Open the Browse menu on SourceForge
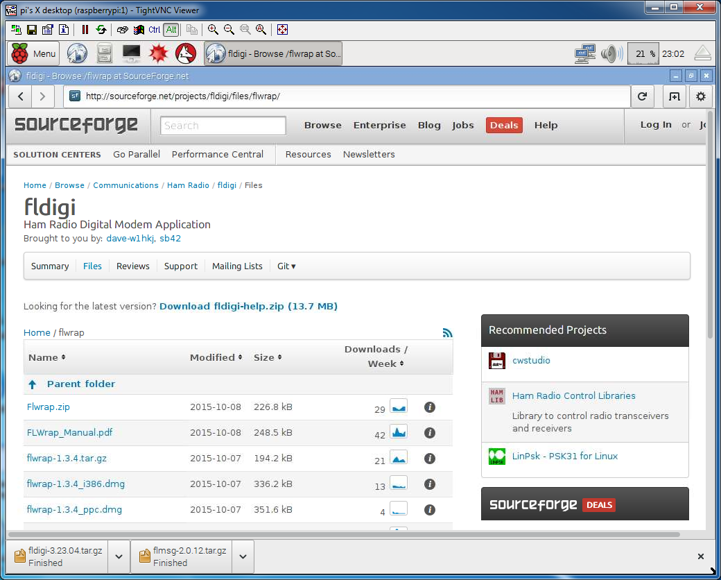The height and width of the screenshot is (580, 721). tap(323, 125)
